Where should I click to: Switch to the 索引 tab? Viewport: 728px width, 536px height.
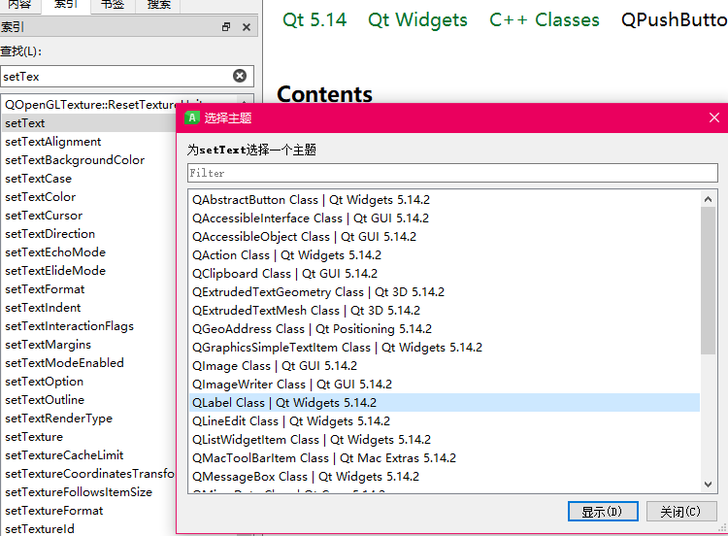point(66,4)
